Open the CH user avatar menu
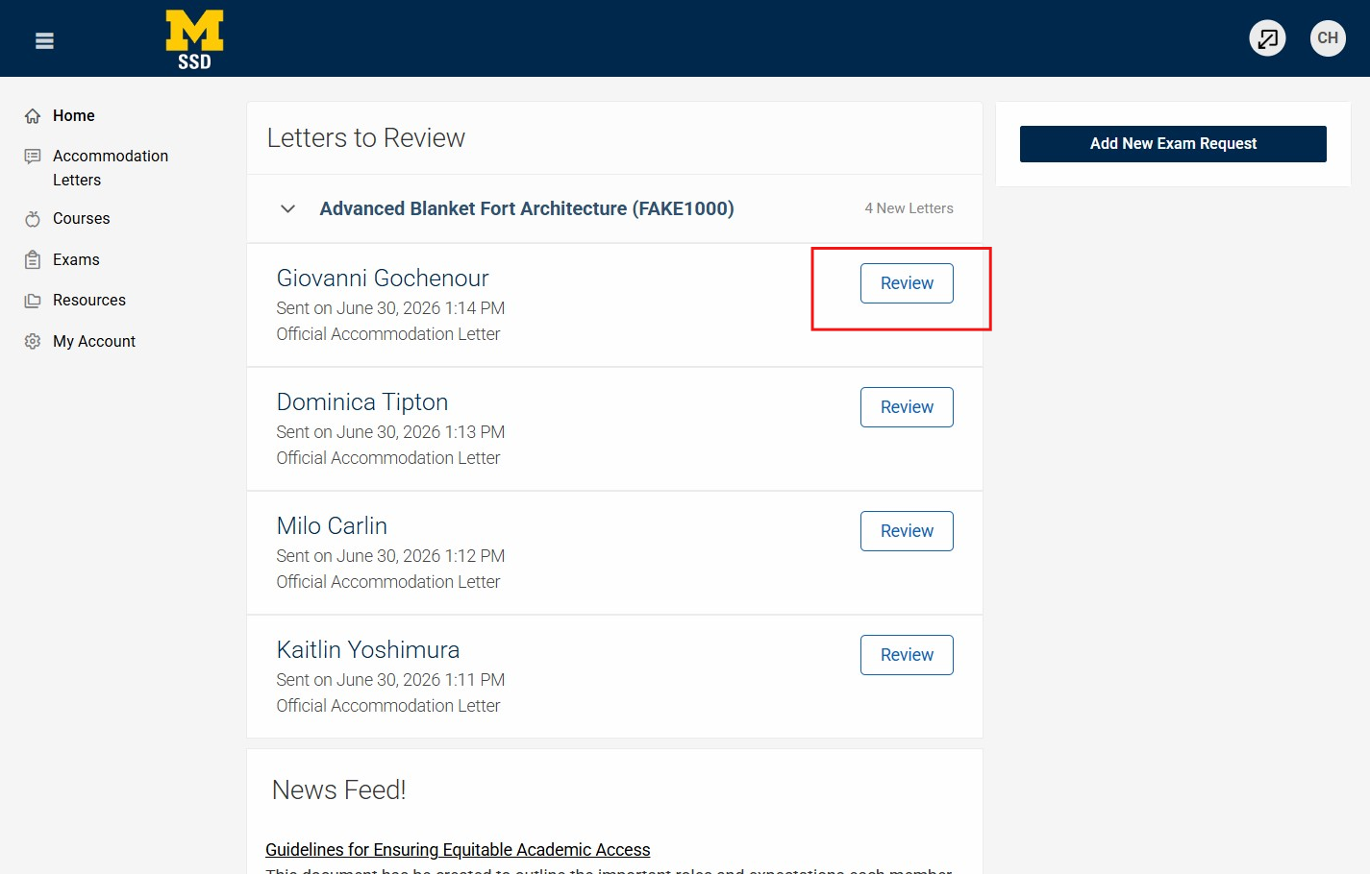The width and height of the screenshot is (1370, 874). [x=1328, y=38]
